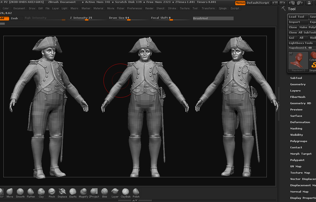Select the Napoleon10 head tool thumbnail
Image resolution: width=316 pixels, height=202 pixels.
[298, 62]
